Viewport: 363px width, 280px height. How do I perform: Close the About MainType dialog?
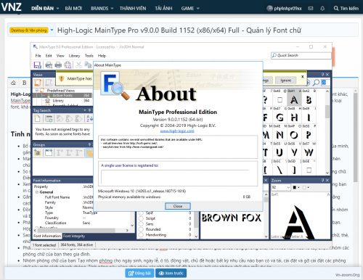pos(178,206)
